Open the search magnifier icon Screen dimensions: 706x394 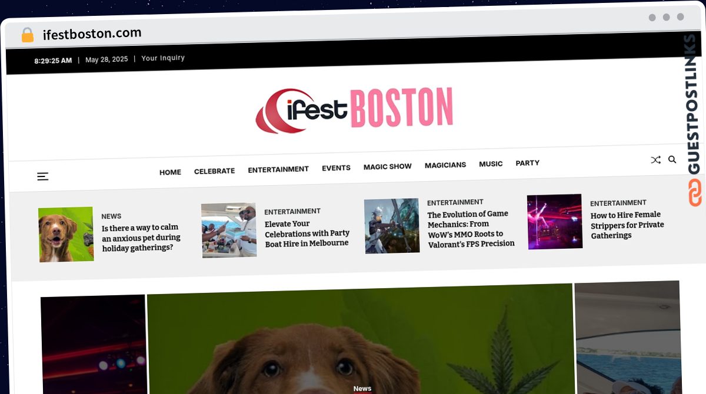pyautogui.click(x=672, y=159)
